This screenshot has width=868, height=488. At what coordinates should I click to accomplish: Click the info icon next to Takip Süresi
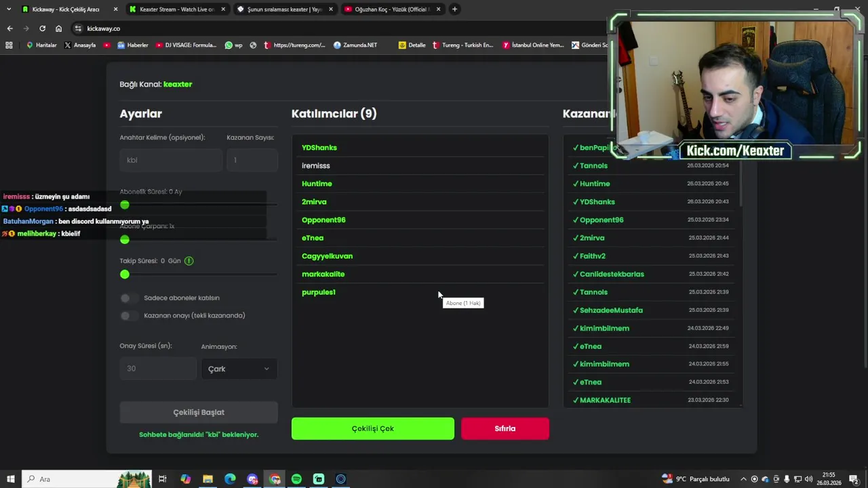pos(189,261)
